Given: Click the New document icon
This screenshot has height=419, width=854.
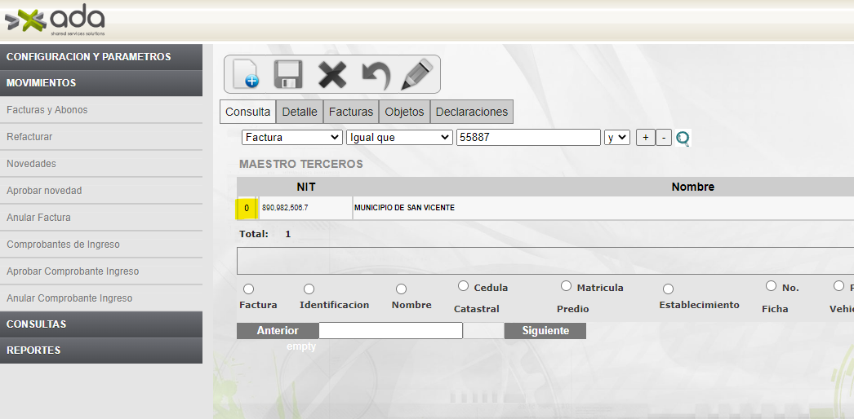Looking at the screenshot, I should [246, 75].
